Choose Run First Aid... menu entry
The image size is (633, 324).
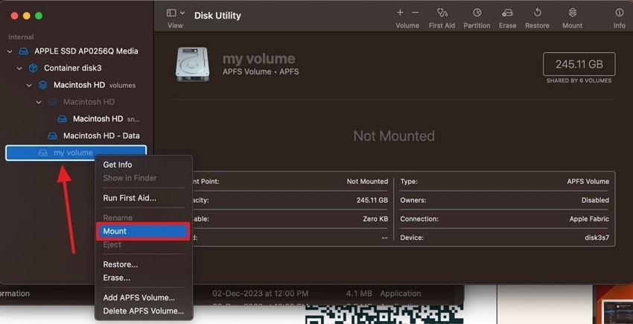pyautogui.click(x=130, y=198)
